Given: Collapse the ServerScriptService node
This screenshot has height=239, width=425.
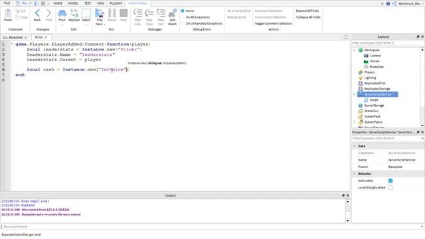Looking at the screenshot, I should click(x=354, y=94).
